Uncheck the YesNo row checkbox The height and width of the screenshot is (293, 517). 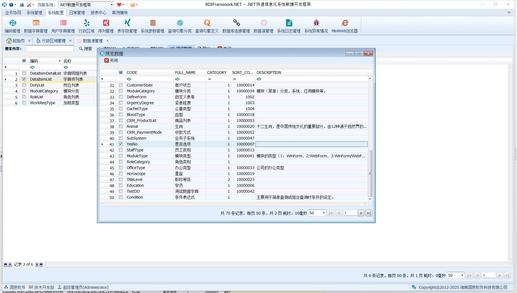[121, 144]
